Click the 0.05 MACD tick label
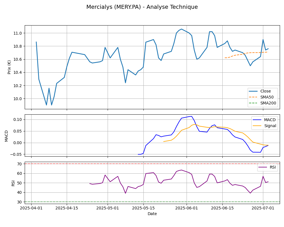Screen dimensions: 284x227 coord(18,131)
